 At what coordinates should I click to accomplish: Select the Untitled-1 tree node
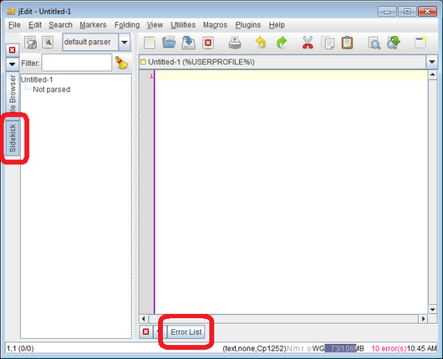37,80
